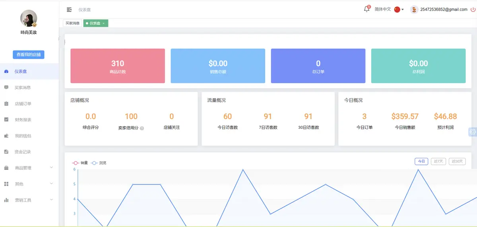The height and width of the screenshot is (227, 477).
Task: Open 资金记录 in the sidebar menu
Action: coord(29,152)
